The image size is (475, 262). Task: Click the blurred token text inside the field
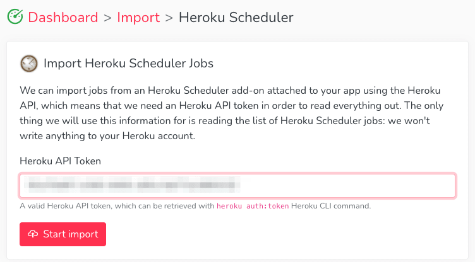coord(133,185)
